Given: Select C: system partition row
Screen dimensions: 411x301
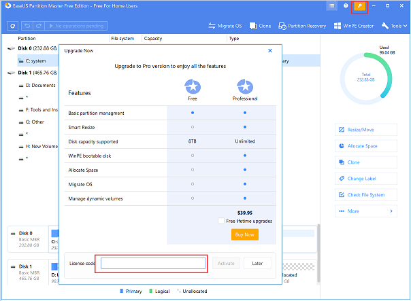Looking at the screenshot, I should [x=38, y=60].
